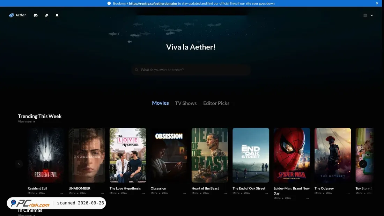384x216 pixels.
Task: Open more options for The Odyssey
Action: [348, 193]
